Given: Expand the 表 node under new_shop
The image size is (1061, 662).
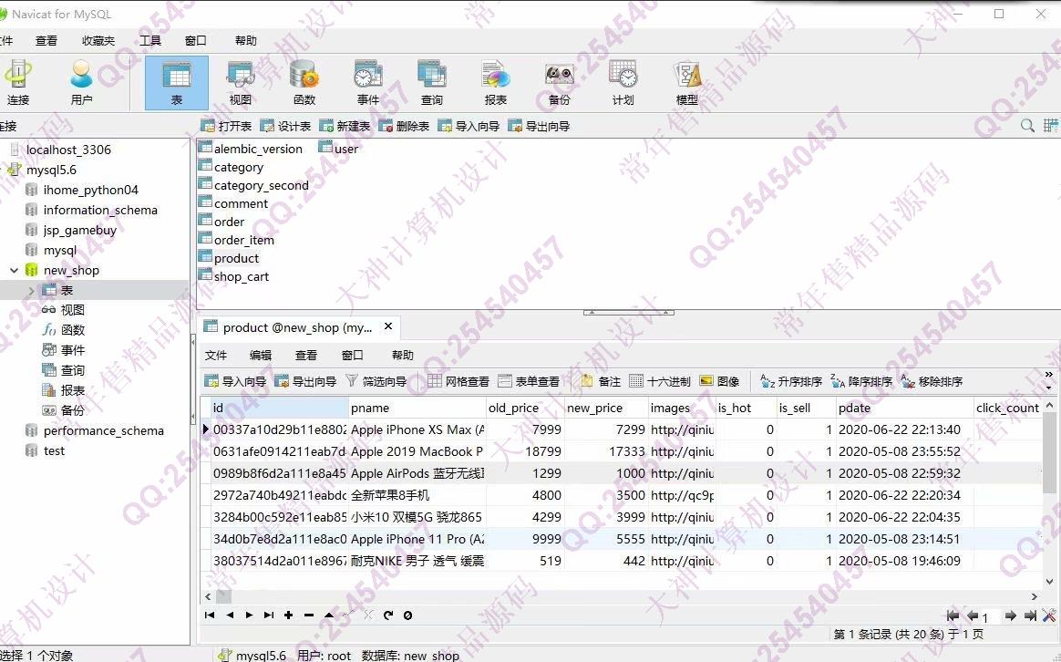Looking at the screenshot, I should coord(32,291).
